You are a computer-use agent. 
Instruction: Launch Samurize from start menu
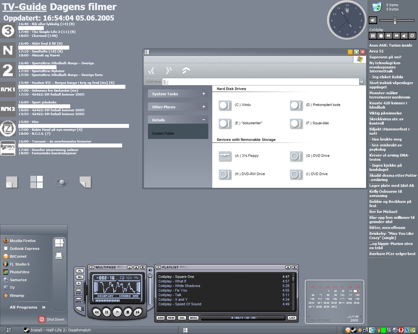[15, 280]
